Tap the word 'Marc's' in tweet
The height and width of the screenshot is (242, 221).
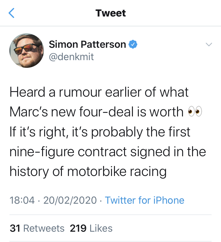29,112
